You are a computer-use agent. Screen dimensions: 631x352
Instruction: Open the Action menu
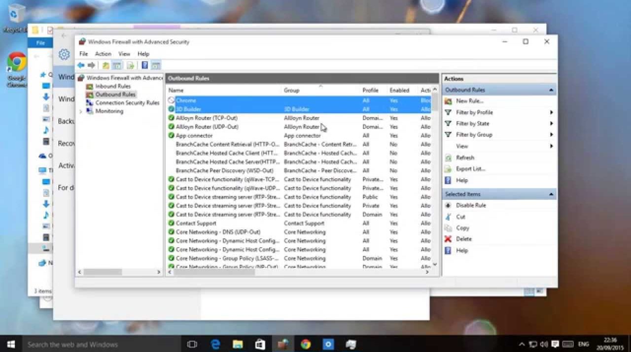103,54
